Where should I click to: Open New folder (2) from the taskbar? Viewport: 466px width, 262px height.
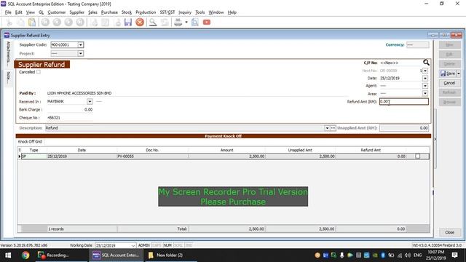coord(170,255)
